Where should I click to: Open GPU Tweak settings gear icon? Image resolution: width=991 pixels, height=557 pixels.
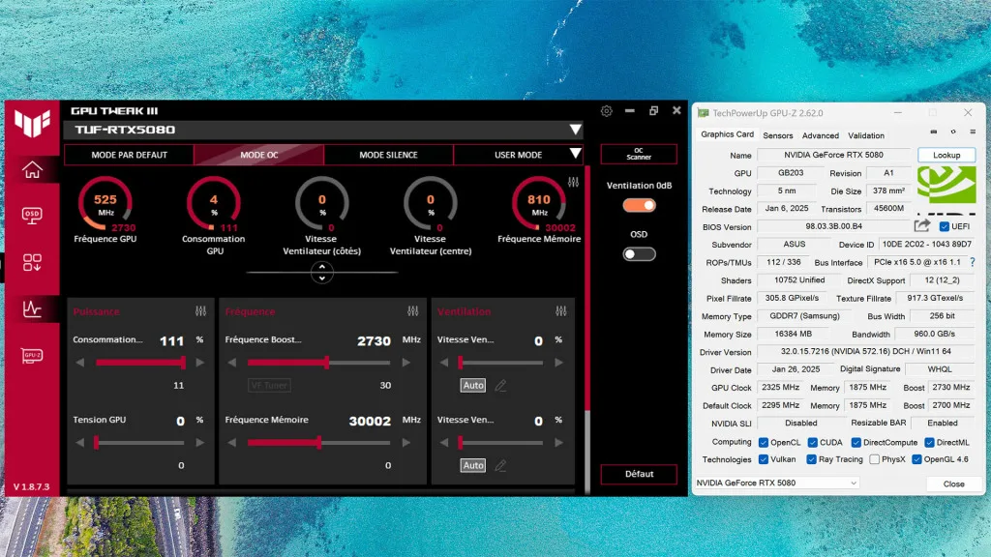point(606,110)
